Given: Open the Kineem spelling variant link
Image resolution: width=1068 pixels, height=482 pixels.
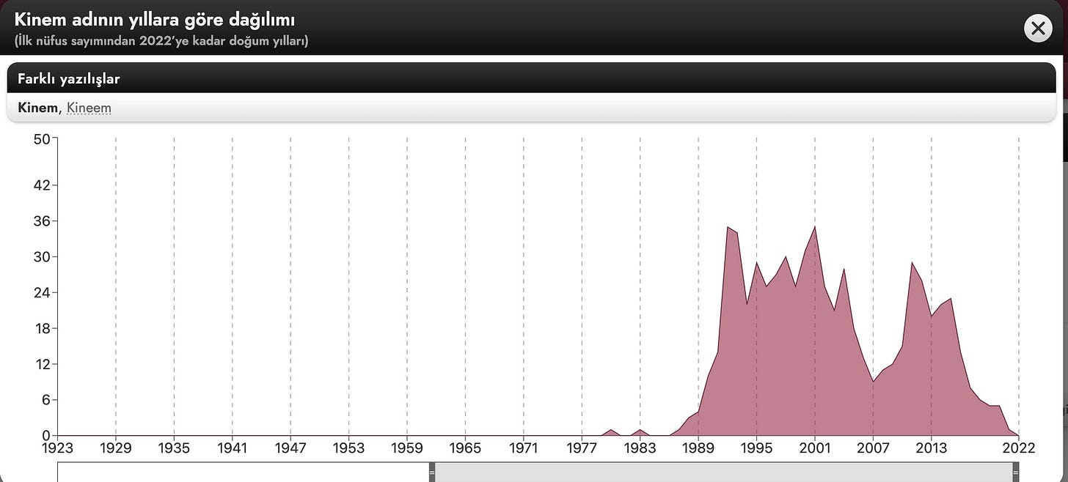Looking at the screenshot, I should coord(89,108).
